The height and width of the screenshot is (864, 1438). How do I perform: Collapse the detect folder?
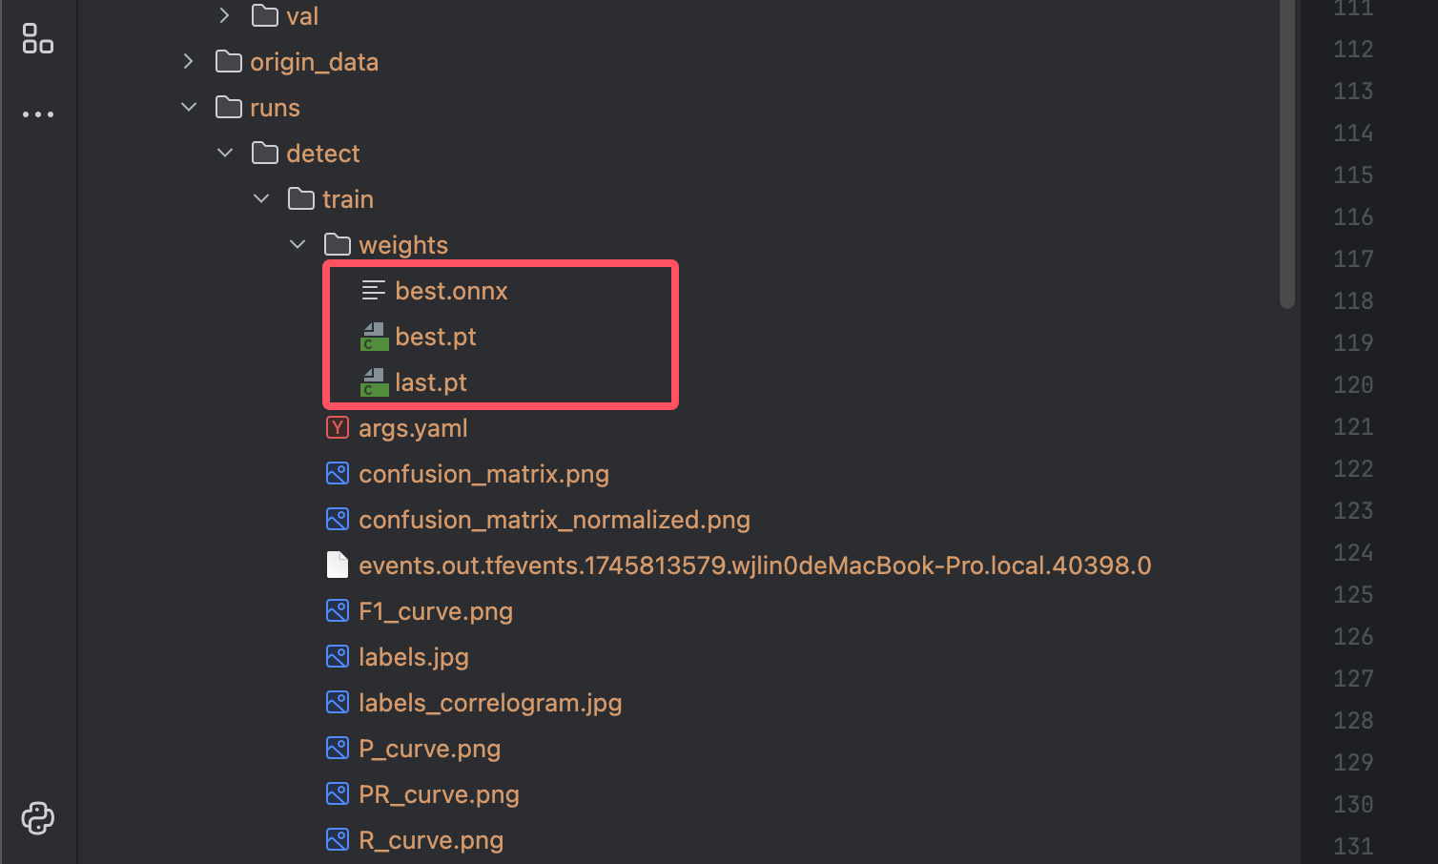[225, 154]
